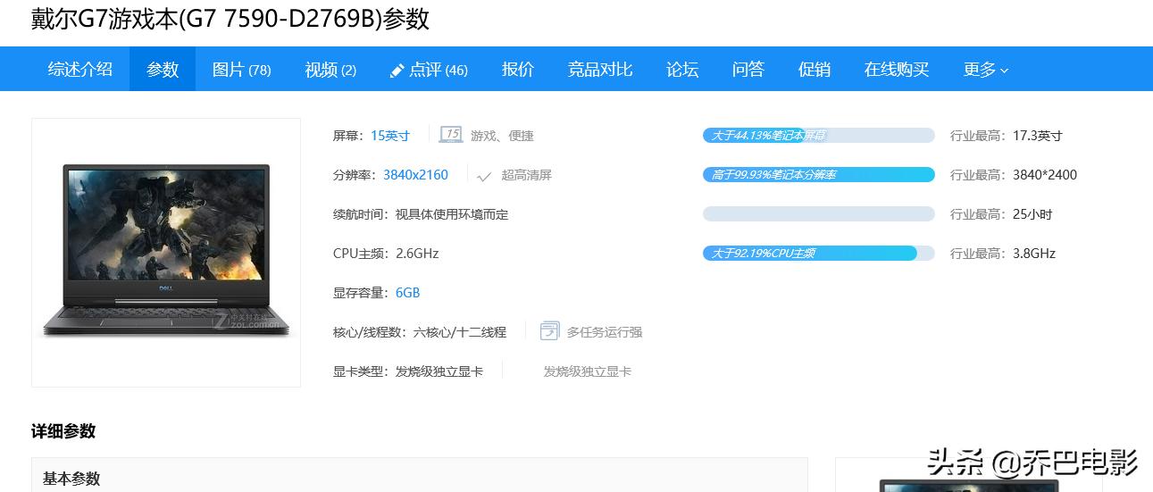
Task: Click 行业最高：3.8GHz text
Action: point(1003,254)
